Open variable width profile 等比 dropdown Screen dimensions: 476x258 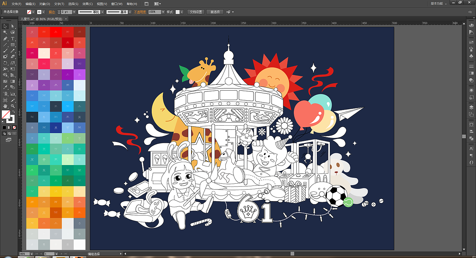click(x=102, y=12)
